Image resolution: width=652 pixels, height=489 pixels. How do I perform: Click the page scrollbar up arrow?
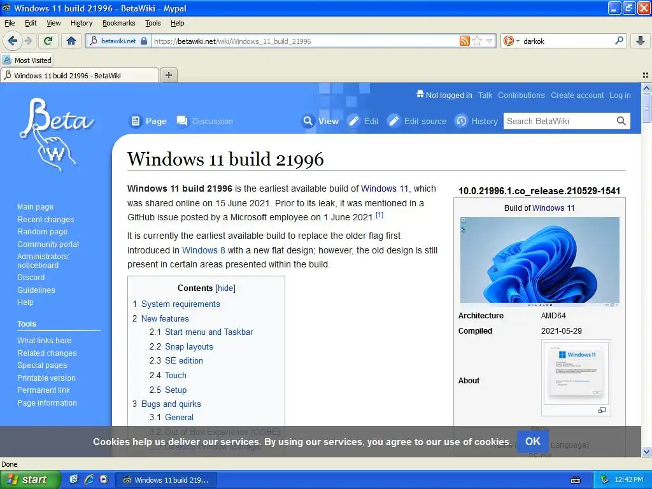tap(646, 88)
